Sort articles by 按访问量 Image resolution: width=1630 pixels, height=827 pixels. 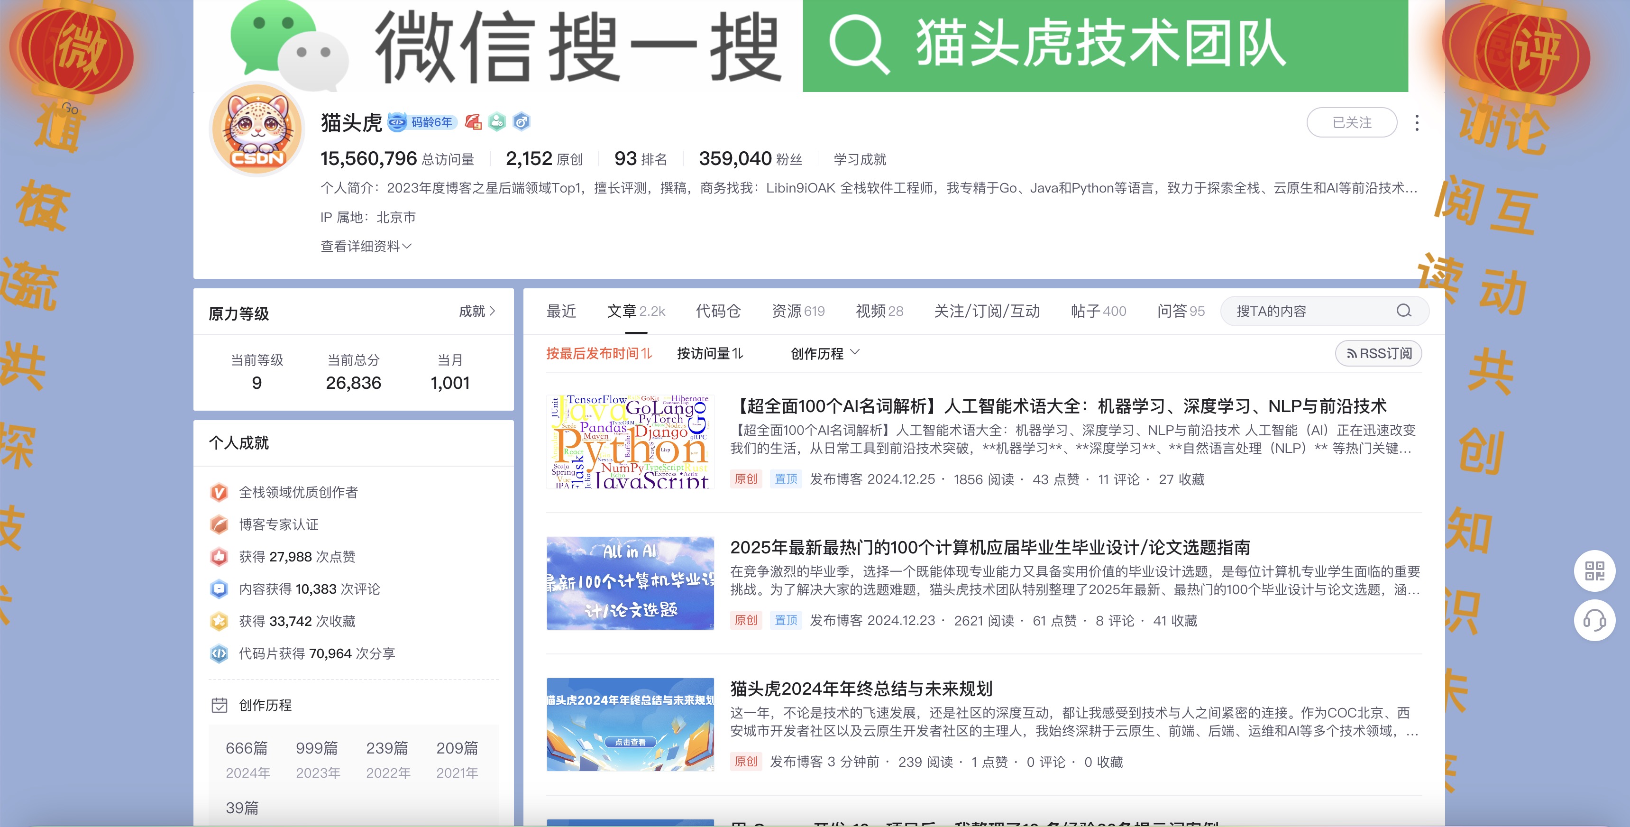[710, 353]
